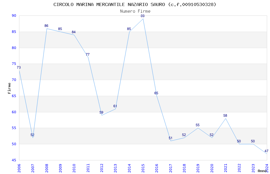Select the data label 86

46,26
